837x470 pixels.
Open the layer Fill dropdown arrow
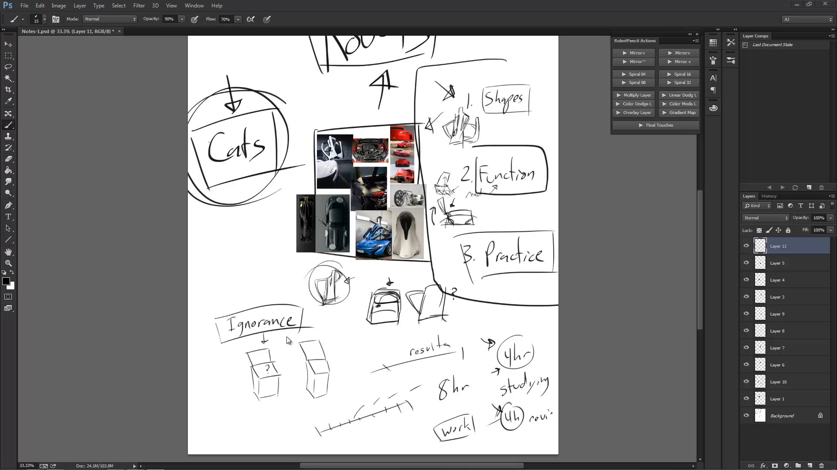[830, 230]
